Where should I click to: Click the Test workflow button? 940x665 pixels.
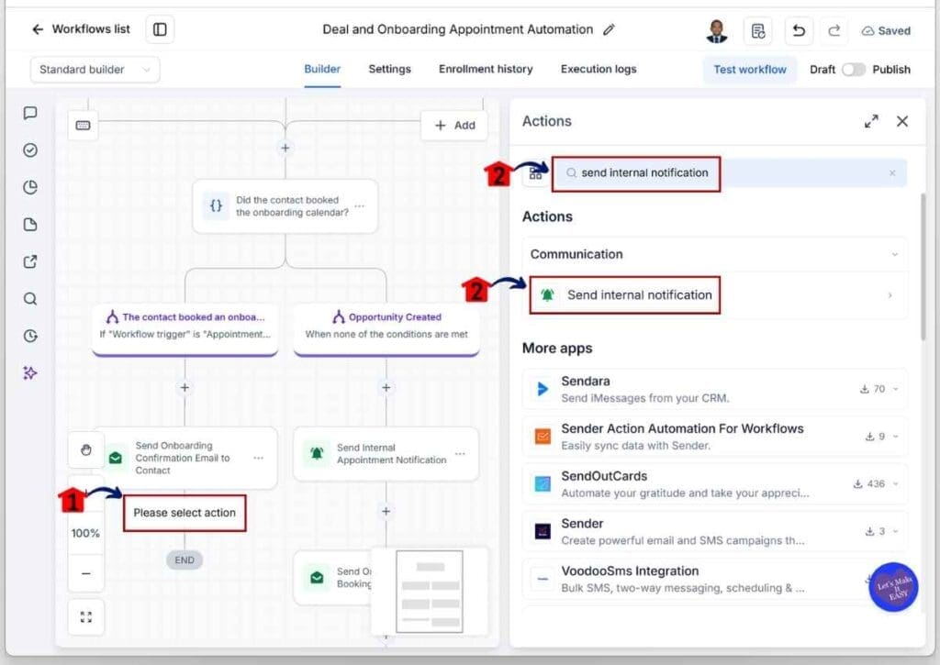[749, 70]
